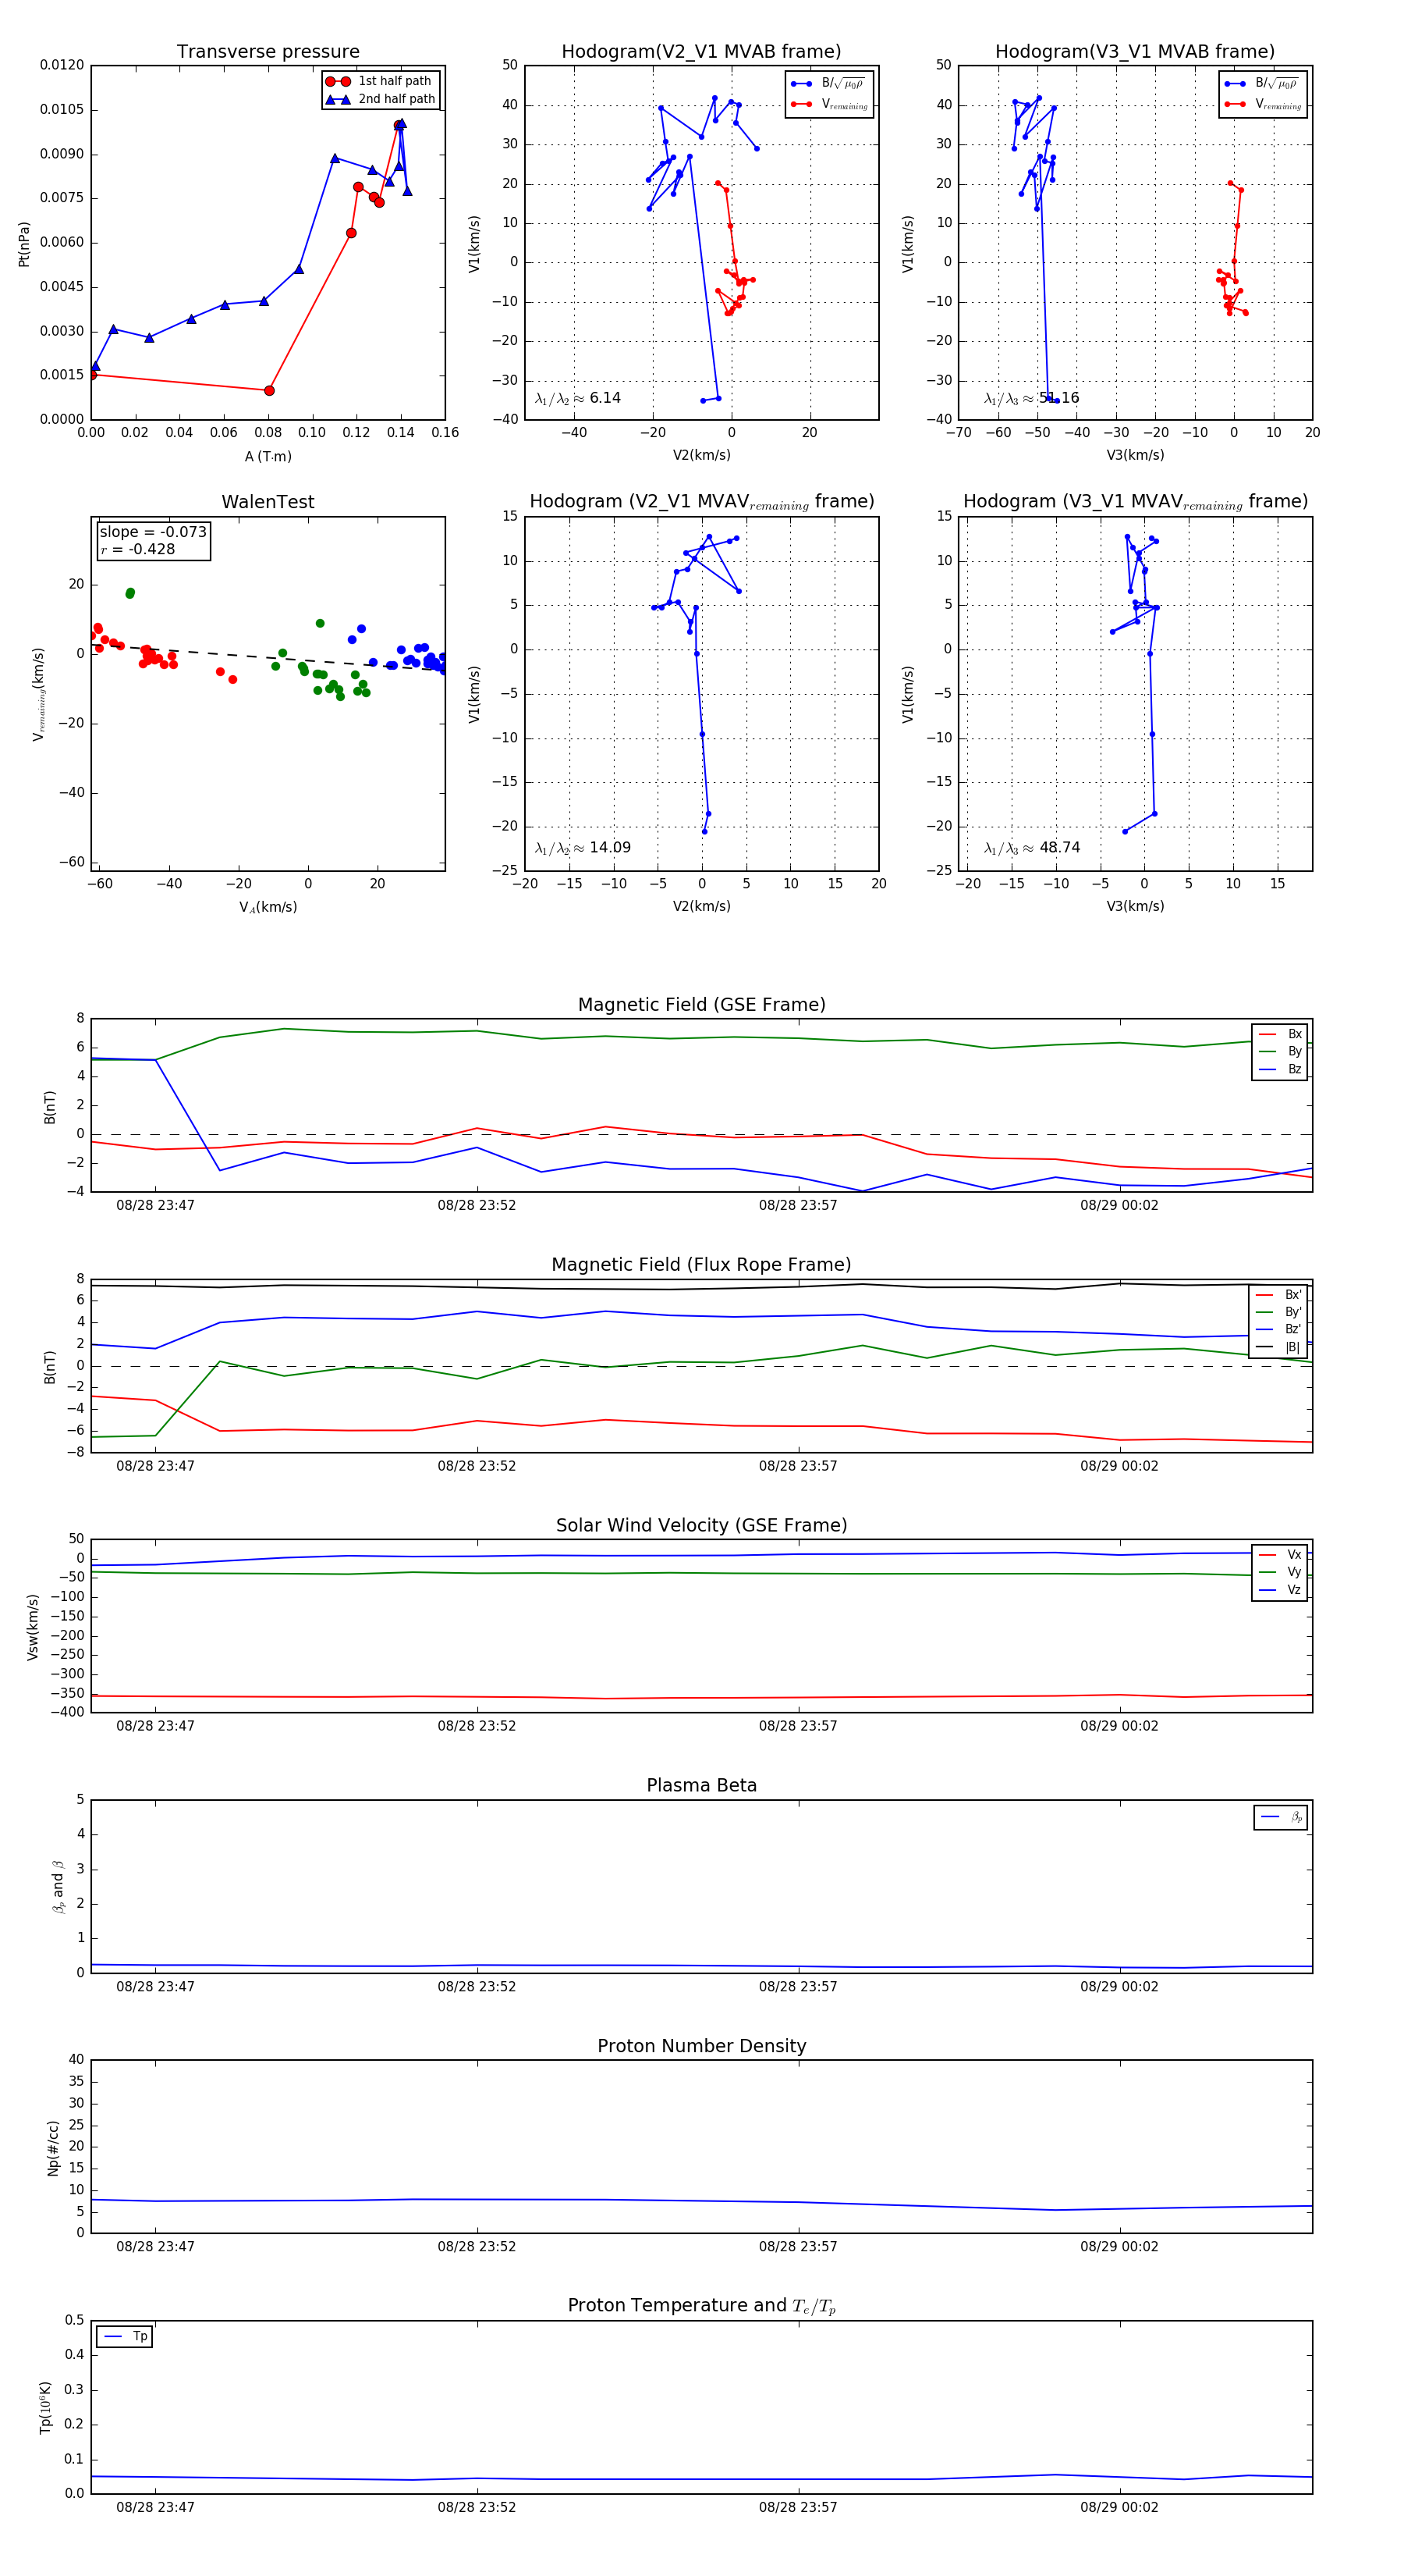Click the 'r = -0.428' text
Screen dimensions: 1404x2576
137,549
